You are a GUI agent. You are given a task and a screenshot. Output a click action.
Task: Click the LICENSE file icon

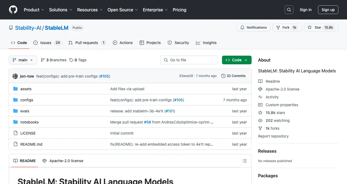(x=15, y=133)
